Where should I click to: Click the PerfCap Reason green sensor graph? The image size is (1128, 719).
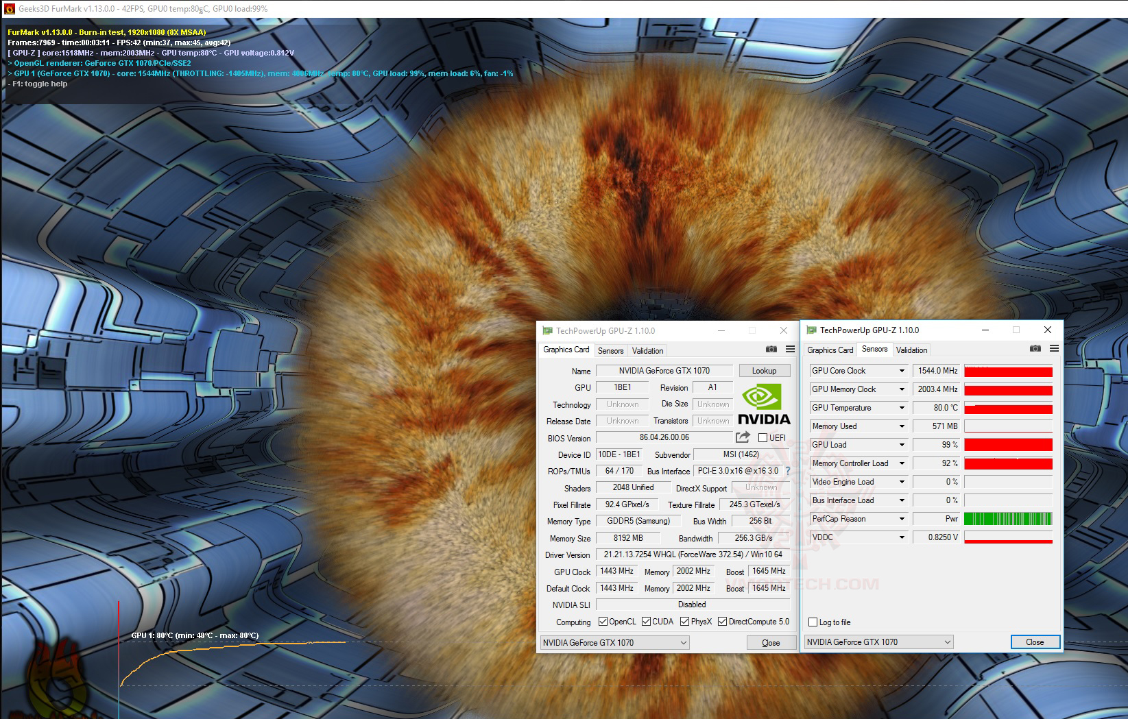tap(1008, 519)
